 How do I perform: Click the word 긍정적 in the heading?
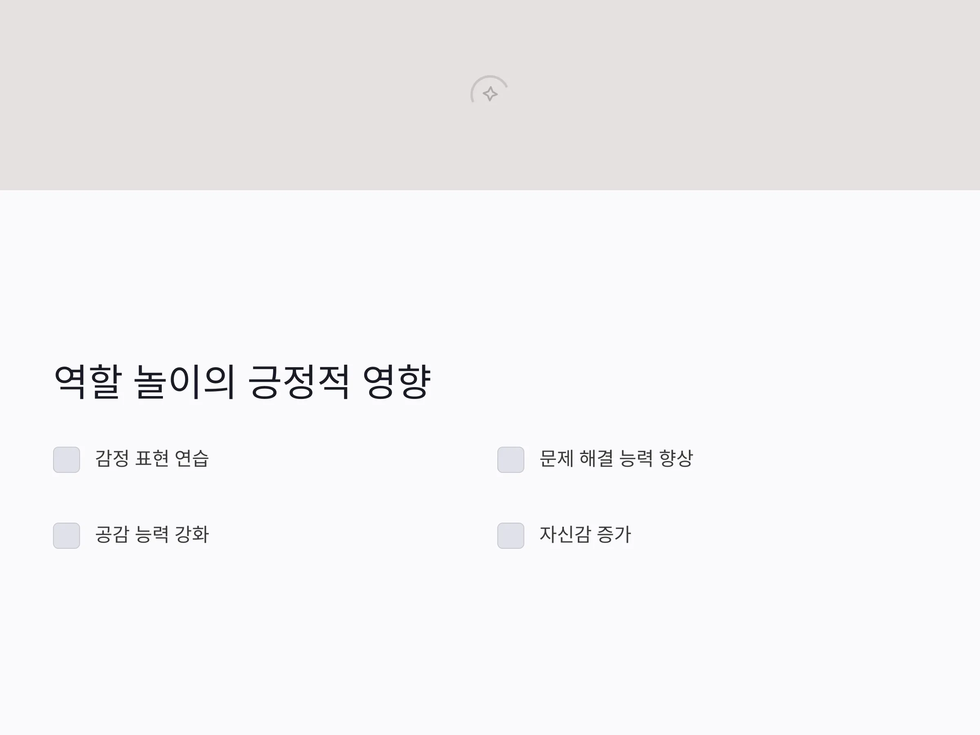click(298, 382)
